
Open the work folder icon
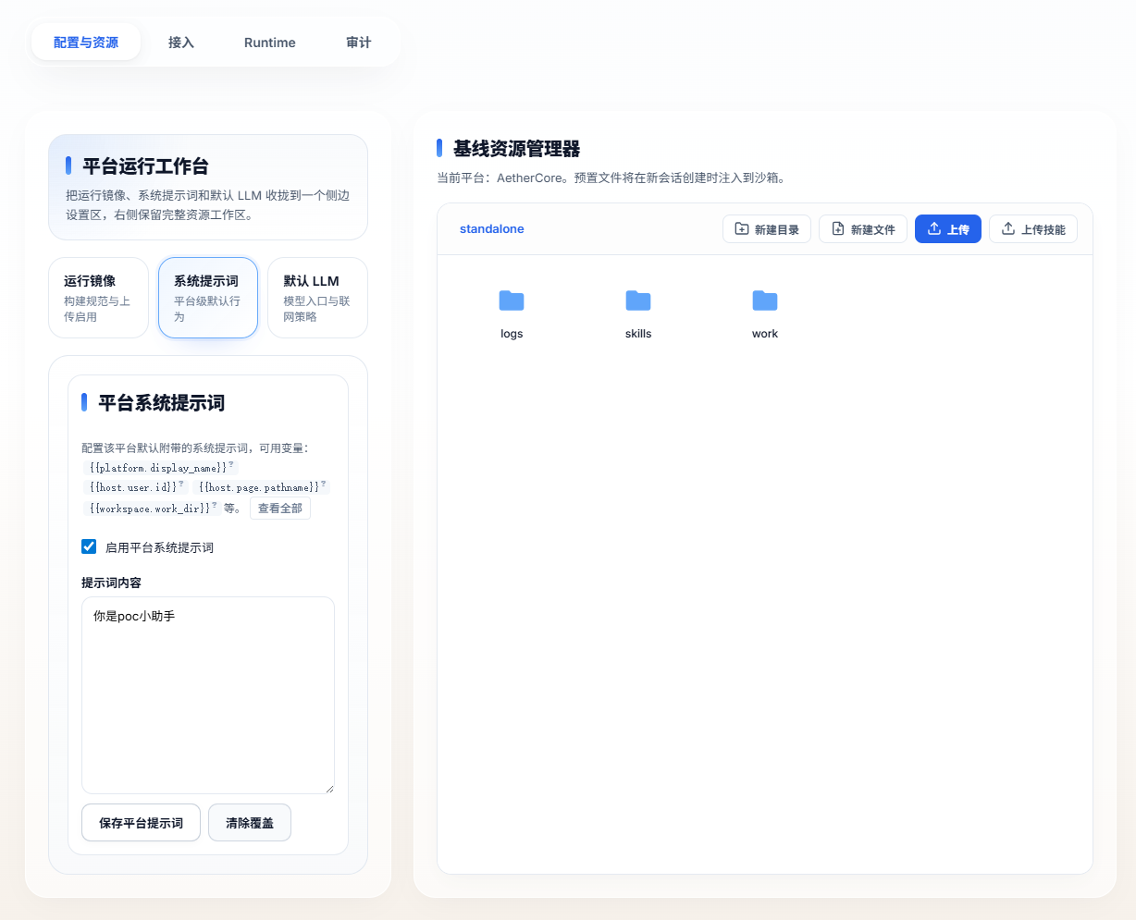click(x=765, y=301)
